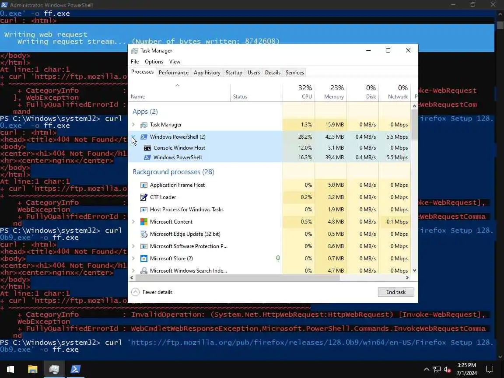Click the Microsoft Edge Update icon
The image size is (504, 378).
point(144,234)
